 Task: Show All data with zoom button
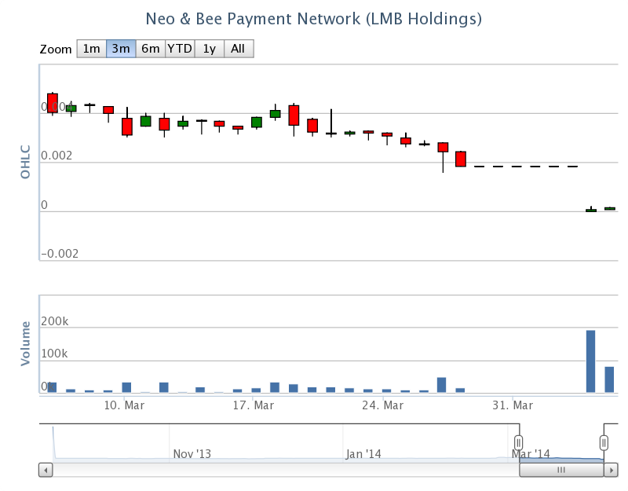[x=238, y=49]
